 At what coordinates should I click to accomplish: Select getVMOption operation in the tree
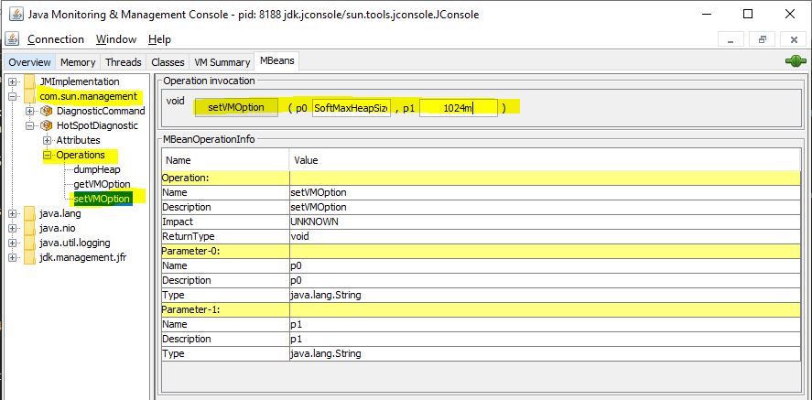click(x=102, y=184)
